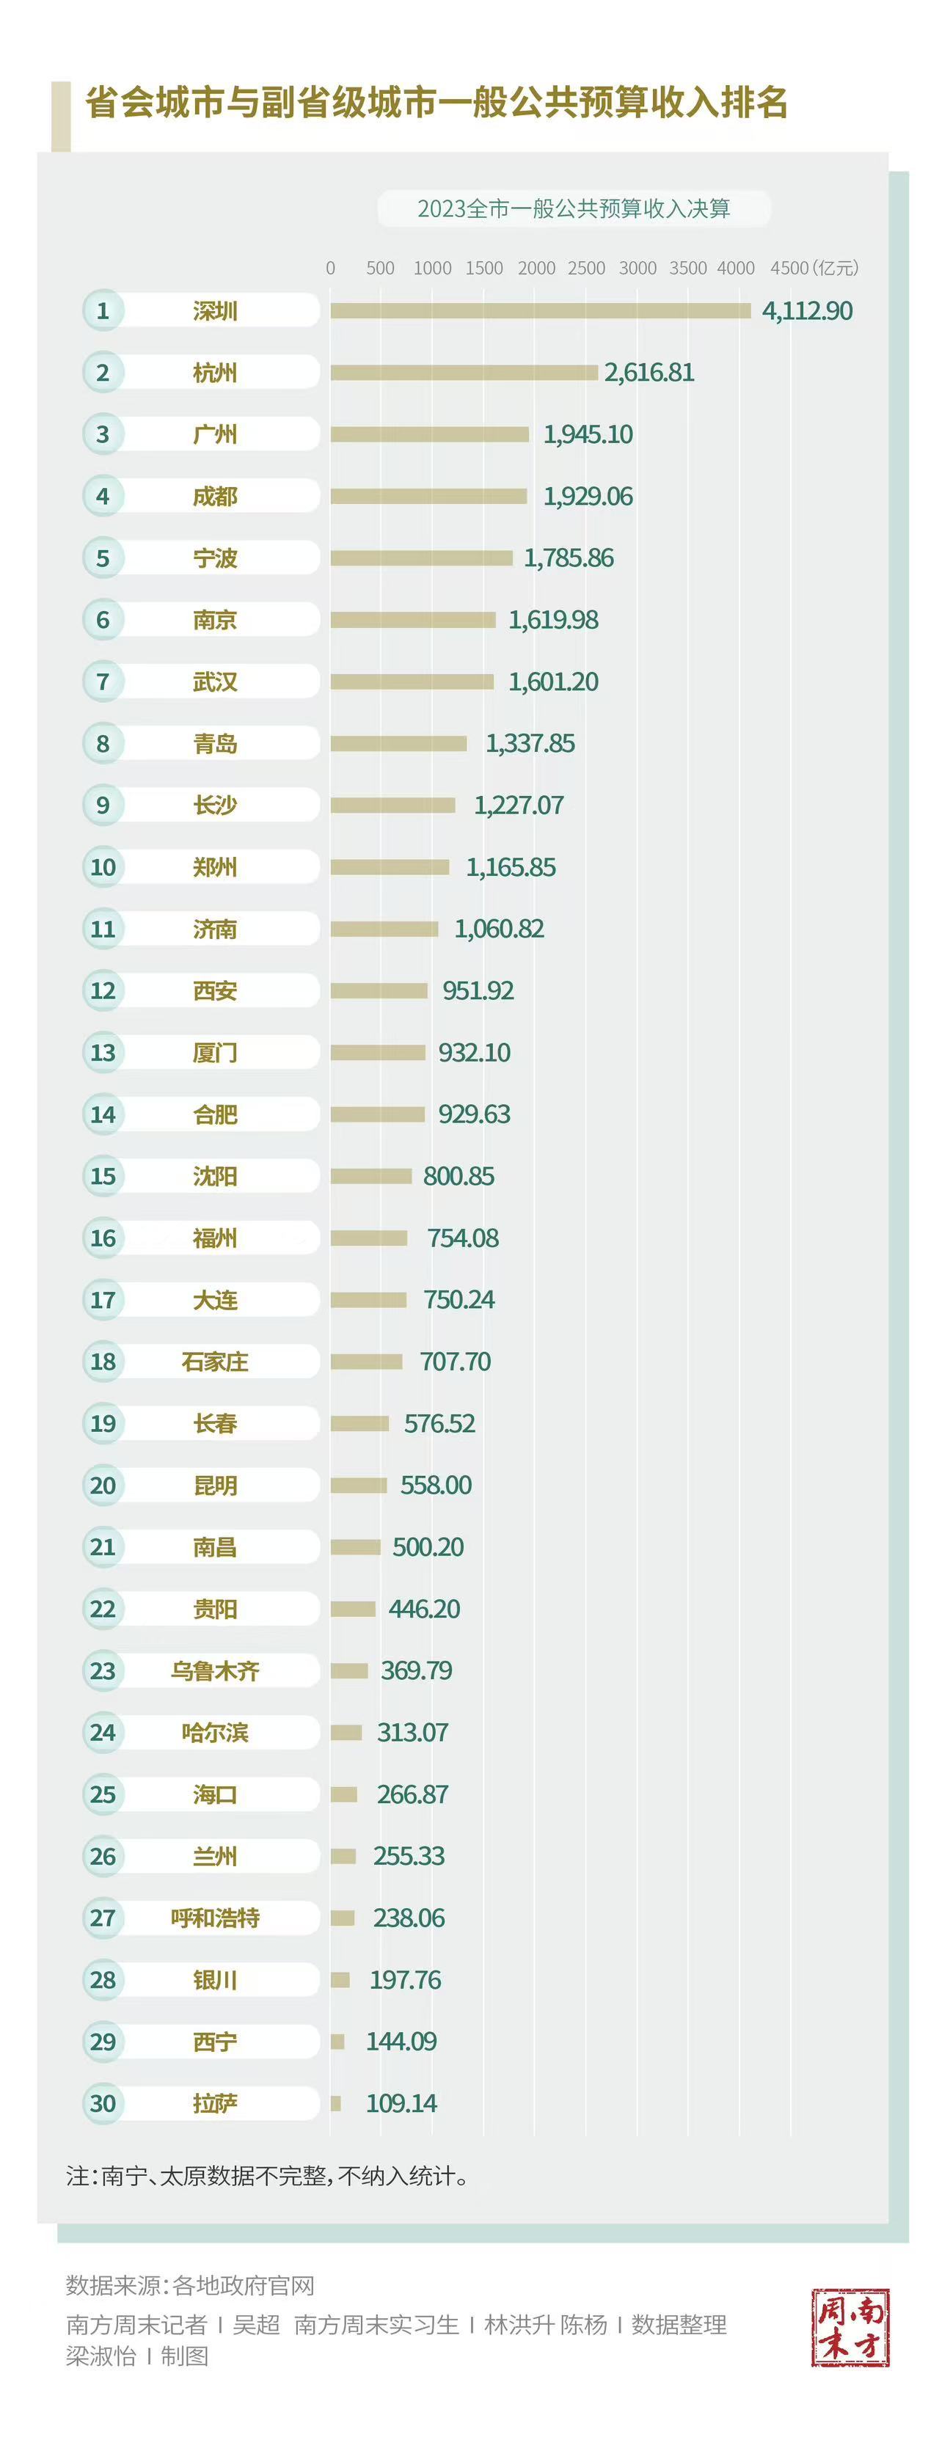The image size is (939, 2437).
Task: Click the value 1,060.82 for 济南
Action: tap(498, 929)
